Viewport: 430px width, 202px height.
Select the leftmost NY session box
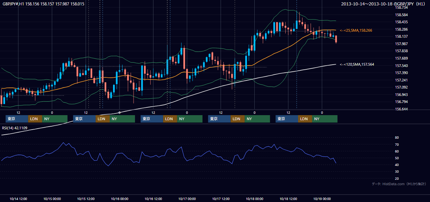tap(55, 119)
